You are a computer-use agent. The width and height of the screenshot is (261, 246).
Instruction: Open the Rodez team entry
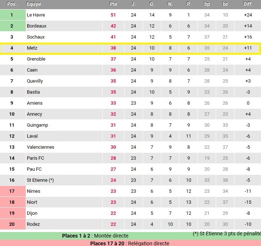(33, 224)
